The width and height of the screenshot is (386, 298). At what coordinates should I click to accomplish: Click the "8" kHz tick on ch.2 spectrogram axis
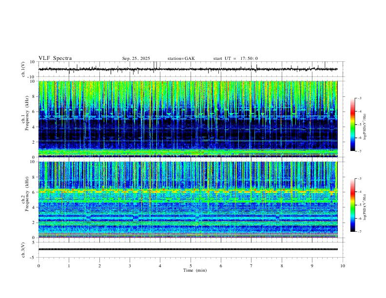[34, 177]
